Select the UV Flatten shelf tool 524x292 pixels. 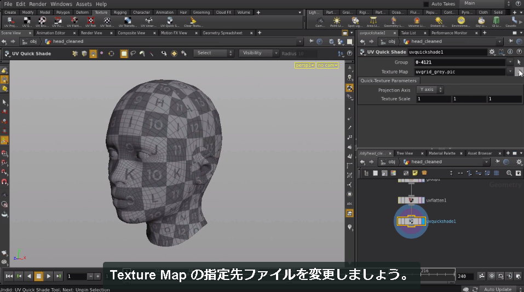[x=74, y=22]
